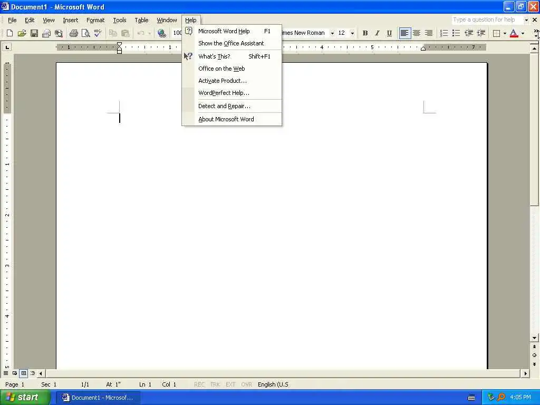Open the Tools menu
The width and height of the screenshot is (540, 405).
click(x=120, y=20)
